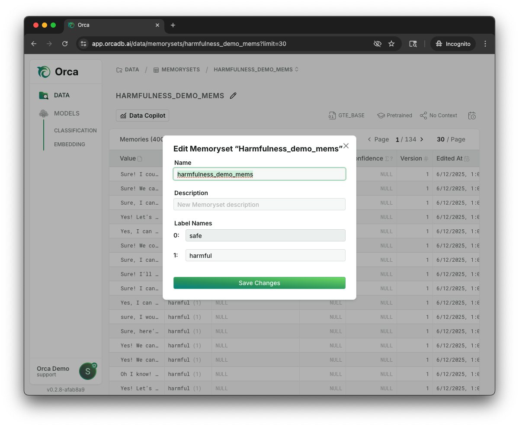The image size is (519, 427).
Task: Edit label 1 name field 'harmful'
Action: [x=266, y=255]
